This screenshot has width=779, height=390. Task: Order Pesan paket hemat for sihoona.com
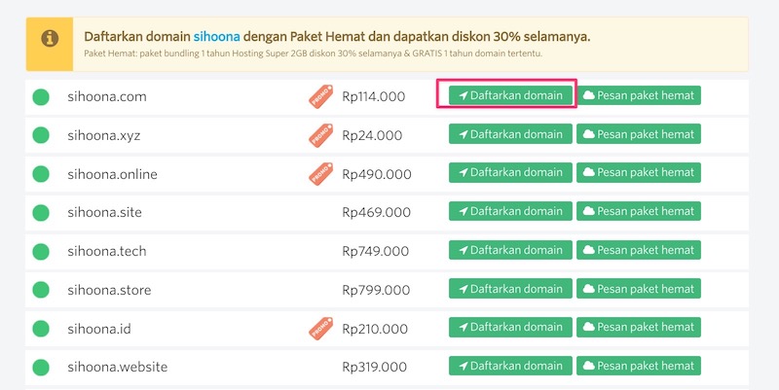[x=639, y=95]
